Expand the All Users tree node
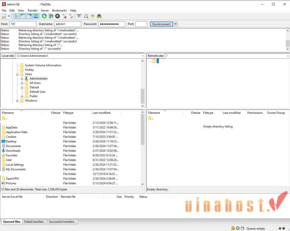This screenshot has width=290, height=231. (22, 83)
